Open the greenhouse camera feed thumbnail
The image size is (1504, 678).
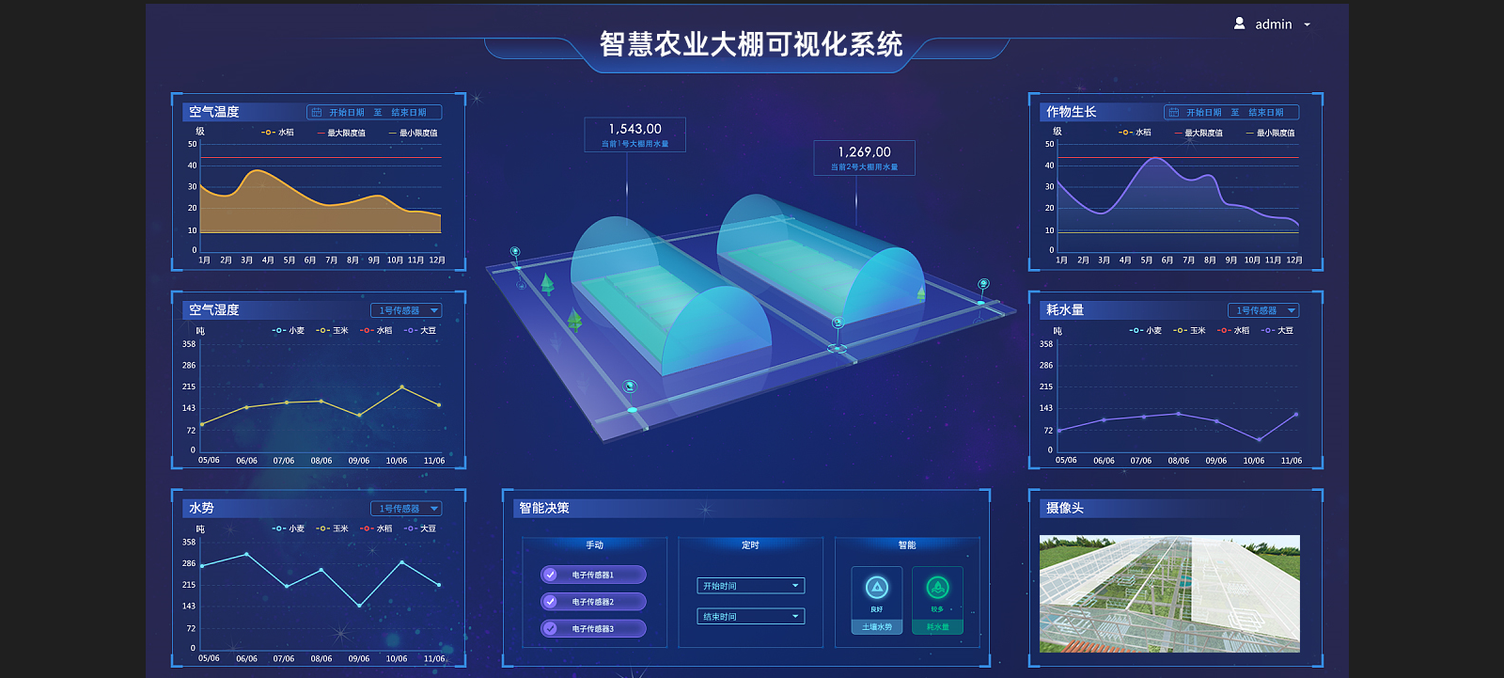point(1169,593)
